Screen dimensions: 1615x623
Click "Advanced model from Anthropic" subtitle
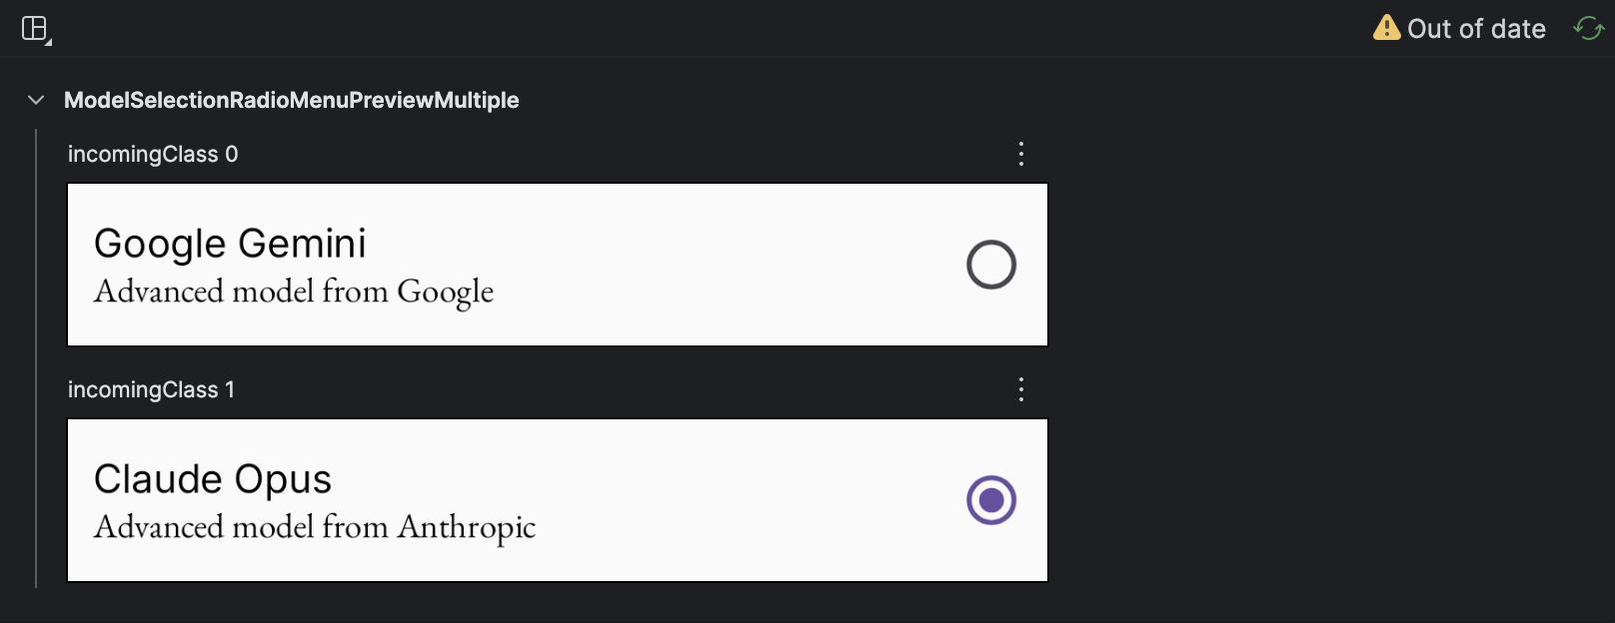pyautogui.click(x=315, y=527)
